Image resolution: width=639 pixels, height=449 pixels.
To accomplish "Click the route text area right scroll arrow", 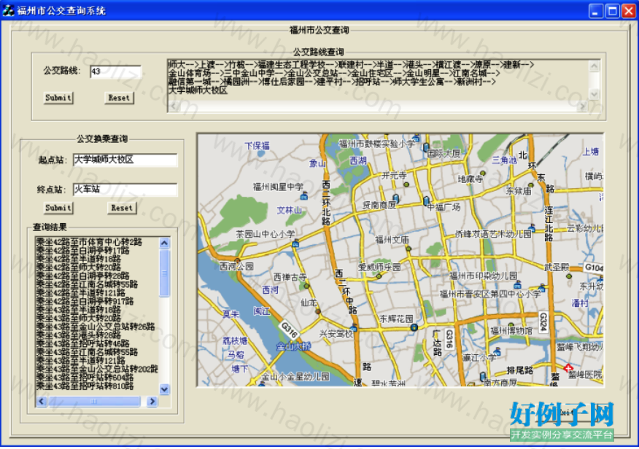I will click(x=583, y=106).
